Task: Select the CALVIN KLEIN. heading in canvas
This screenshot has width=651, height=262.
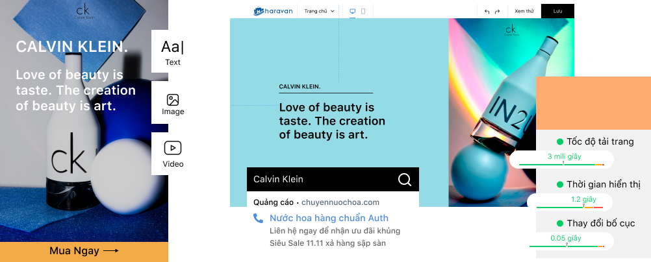Action: [300, 87]
